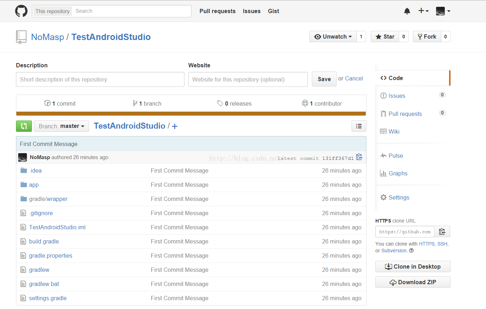Click the watchers count 1
This screenshot has height=309, width=486.
[x=361, y=36]
